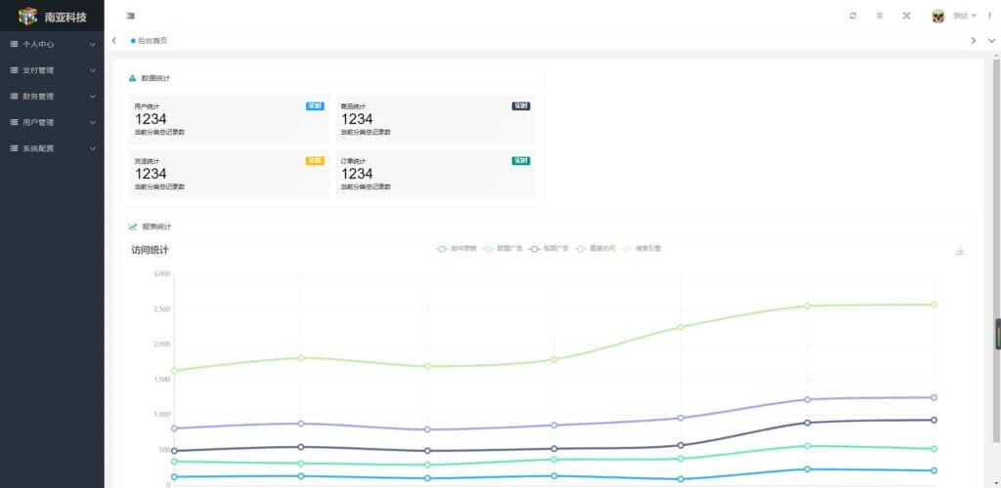Expand the 支付管理 menu chevron
Image resolution: width=1001 pixels, height=488 pixels.
tap(93, 70)
